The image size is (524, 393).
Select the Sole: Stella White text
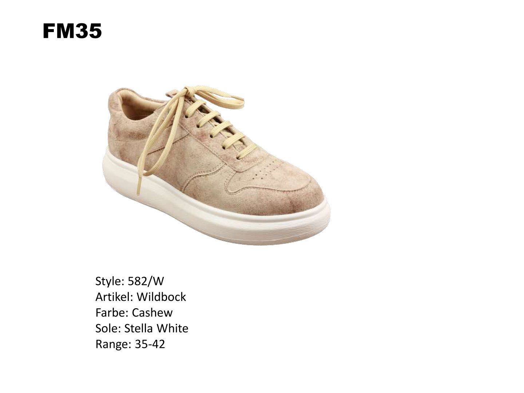click(142, 328)
